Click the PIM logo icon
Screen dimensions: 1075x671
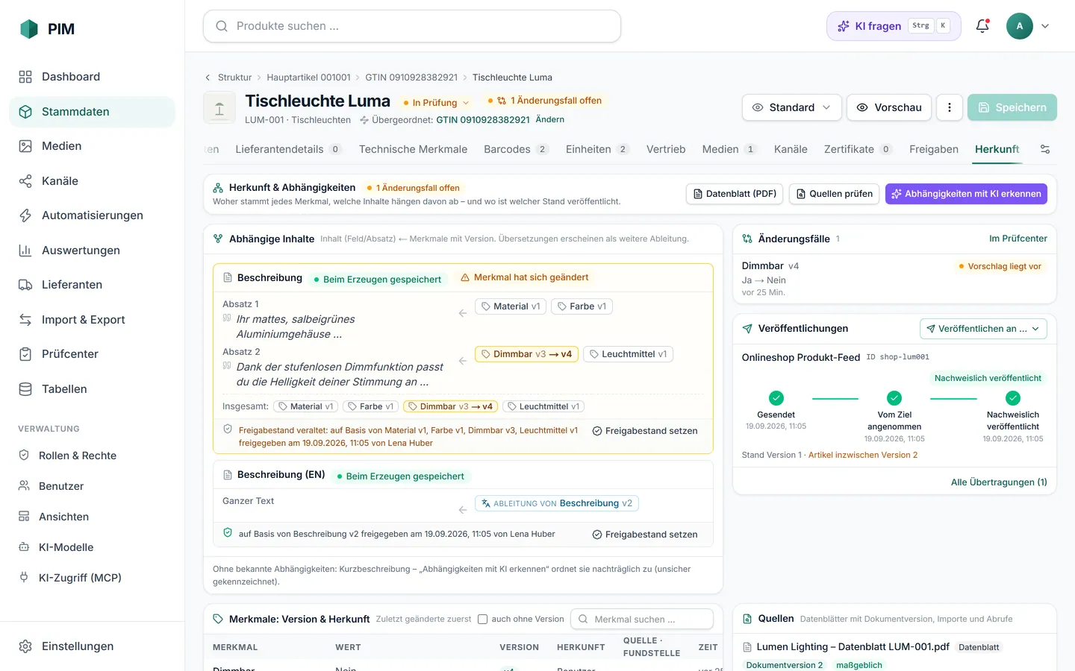29,29
